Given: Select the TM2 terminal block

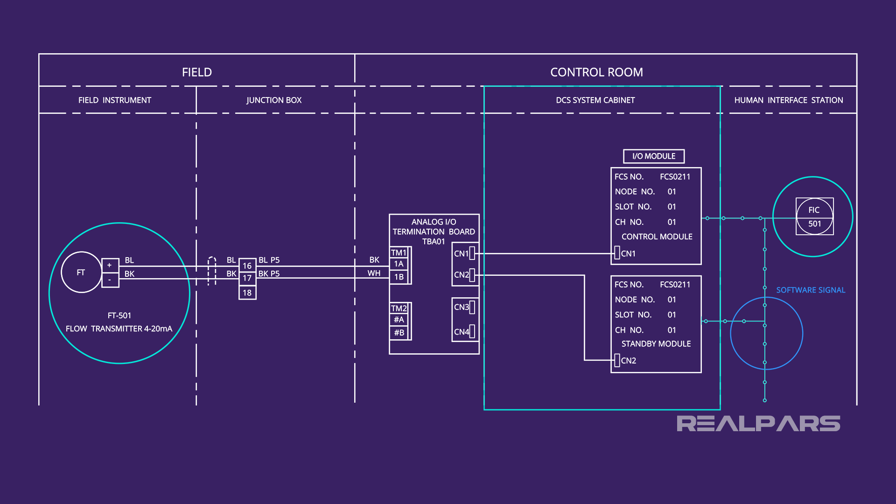Looking at the screenshot, I should [x=399, y=308].
